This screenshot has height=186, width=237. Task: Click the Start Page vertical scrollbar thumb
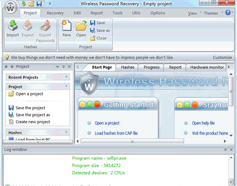point(231,91)
